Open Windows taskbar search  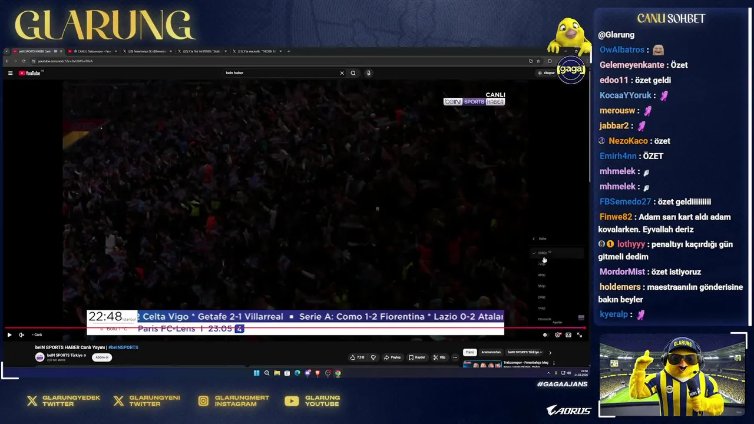266,373
